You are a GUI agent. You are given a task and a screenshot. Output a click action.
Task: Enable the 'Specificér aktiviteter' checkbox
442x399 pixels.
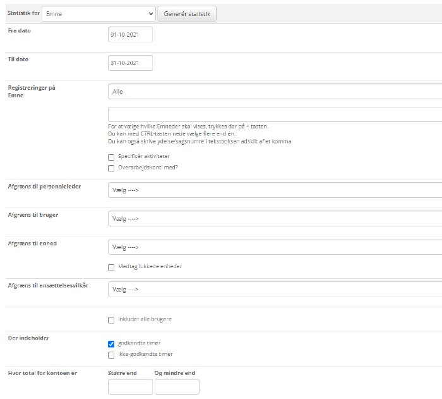tap(111, 157)
